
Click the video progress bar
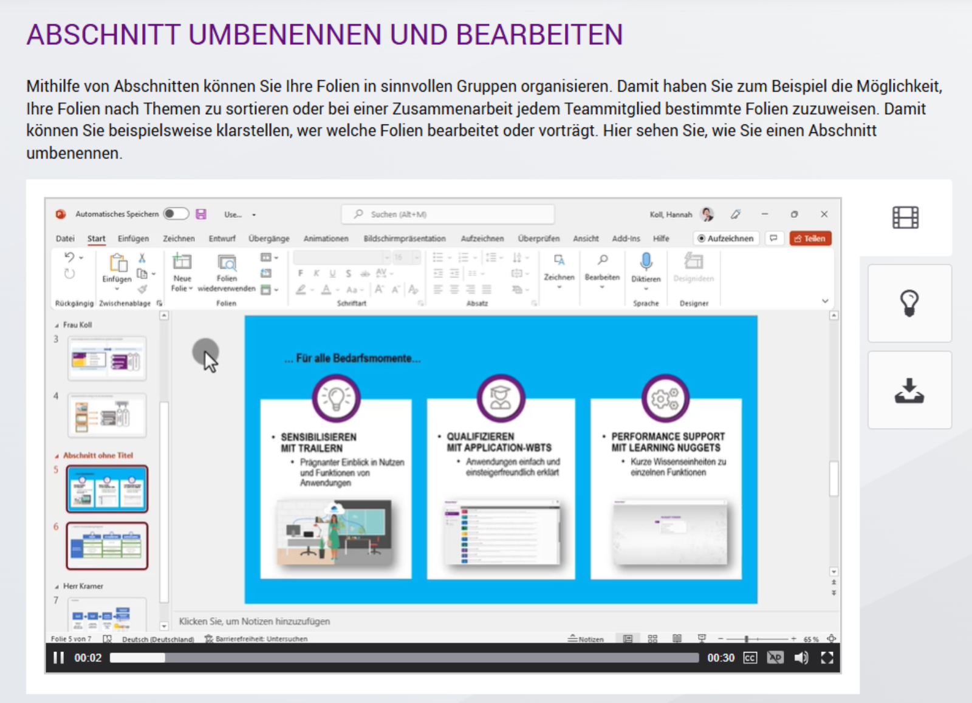[404, 658]
